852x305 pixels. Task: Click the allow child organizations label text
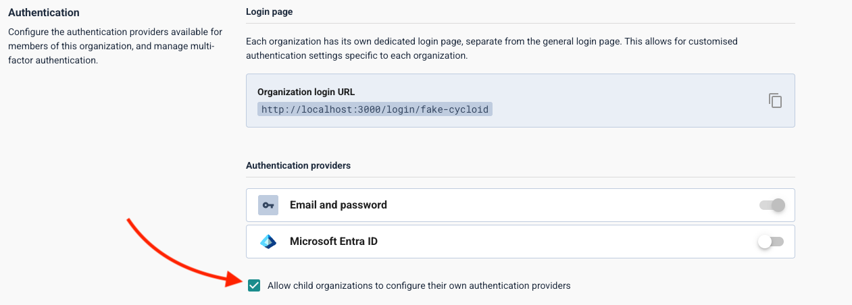(x=419, y=285)
